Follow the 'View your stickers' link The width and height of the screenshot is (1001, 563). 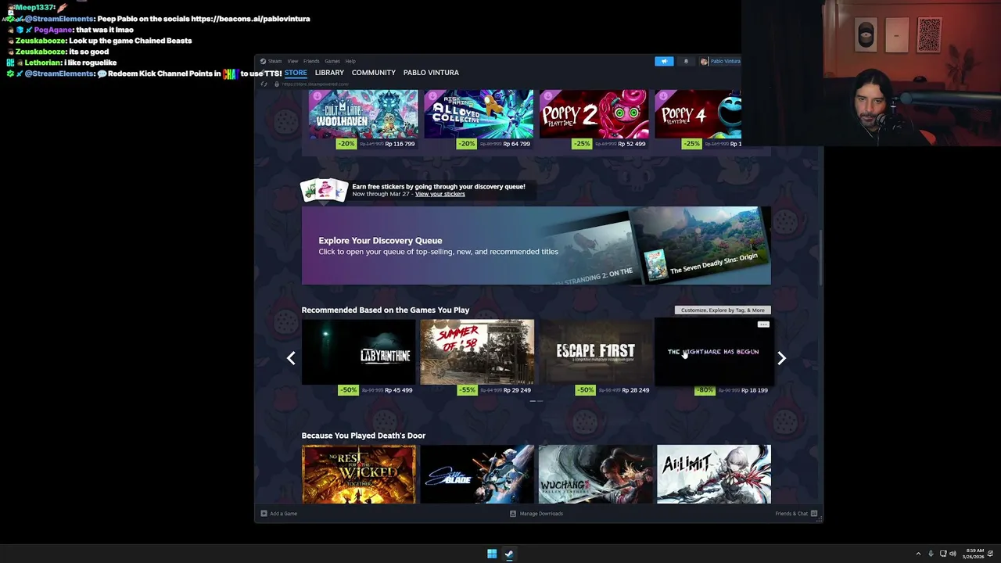click(x=440, y=194)
